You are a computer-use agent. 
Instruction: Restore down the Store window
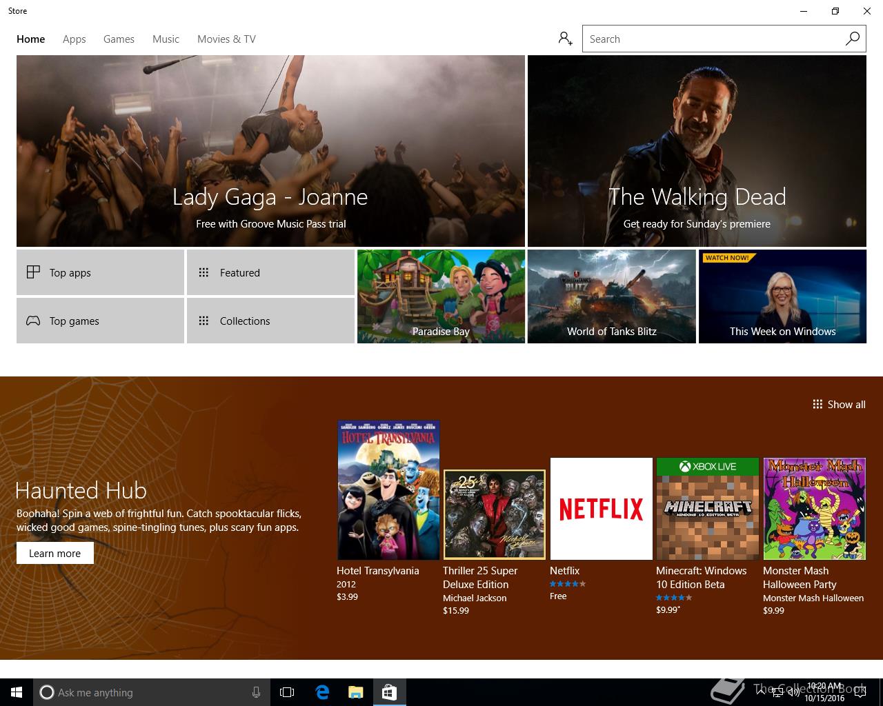[x=835, y=11]
